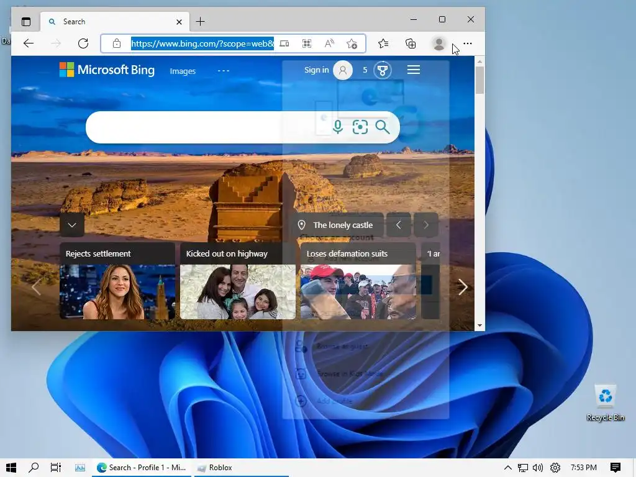Click Sign in on Bing
Screen dimensions: 636x477
click(316, 70)
